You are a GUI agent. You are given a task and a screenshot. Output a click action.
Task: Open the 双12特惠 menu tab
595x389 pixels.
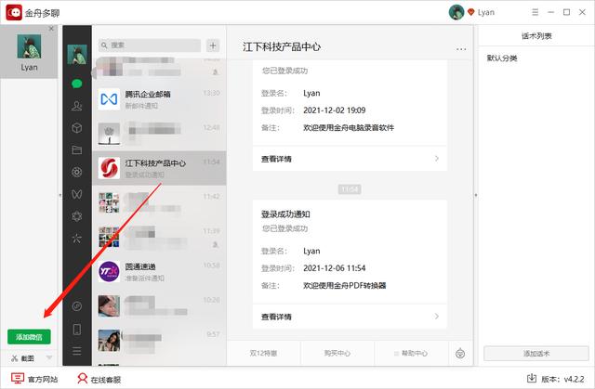(263, 353)
